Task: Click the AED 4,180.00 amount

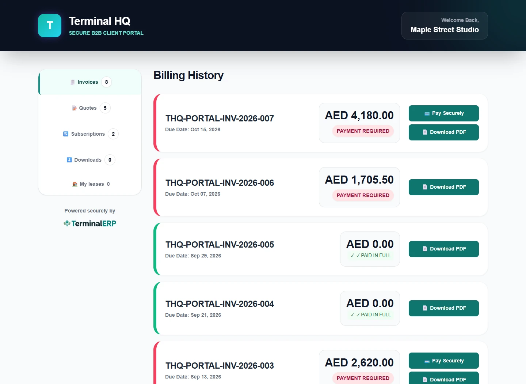Action: pyautogui.click(x=359, y=116)
